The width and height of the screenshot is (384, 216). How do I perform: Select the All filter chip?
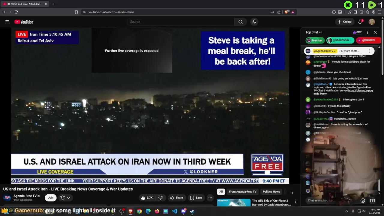221,192
